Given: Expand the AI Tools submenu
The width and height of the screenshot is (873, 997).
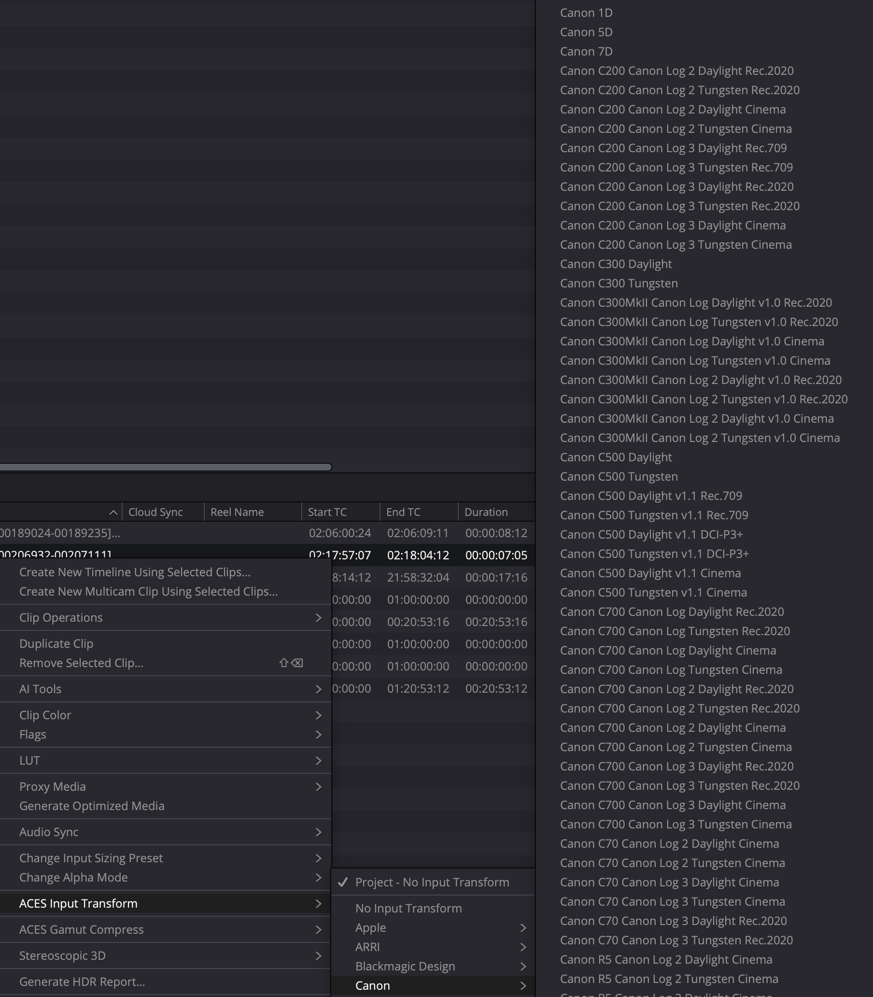Looking at the screenshot, I should coord(165,689).
